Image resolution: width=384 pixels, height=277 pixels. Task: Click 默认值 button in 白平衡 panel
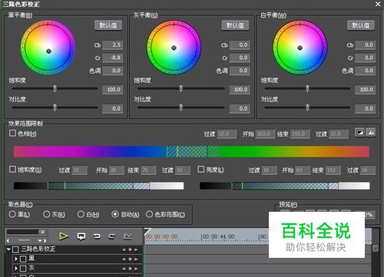(x=361, y=25)
